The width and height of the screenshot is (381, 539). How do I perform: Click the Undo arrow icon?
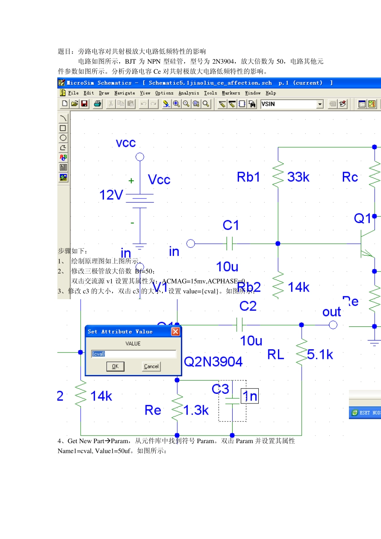(144, 104)
